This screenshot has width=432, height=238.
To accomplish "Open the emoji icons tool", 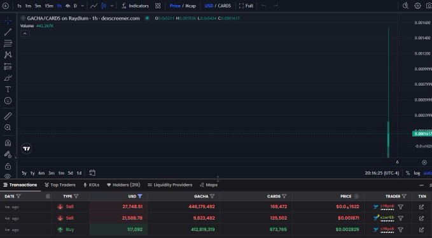I will (8, 101).
